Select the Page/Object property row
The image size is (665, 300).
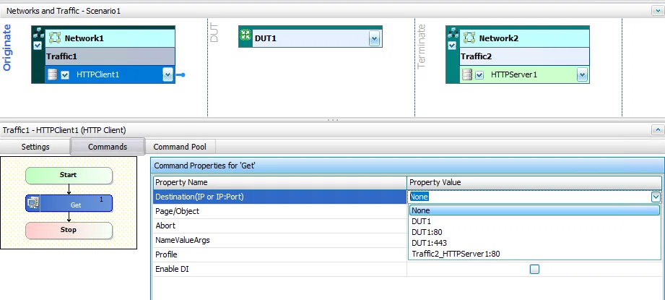[280, 211]
